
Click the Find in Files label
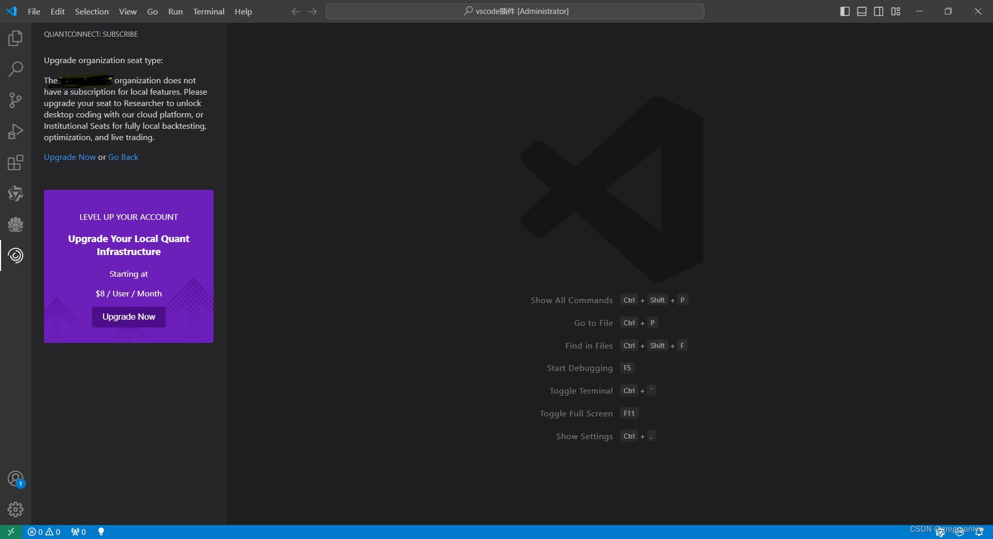coord(589,346)
